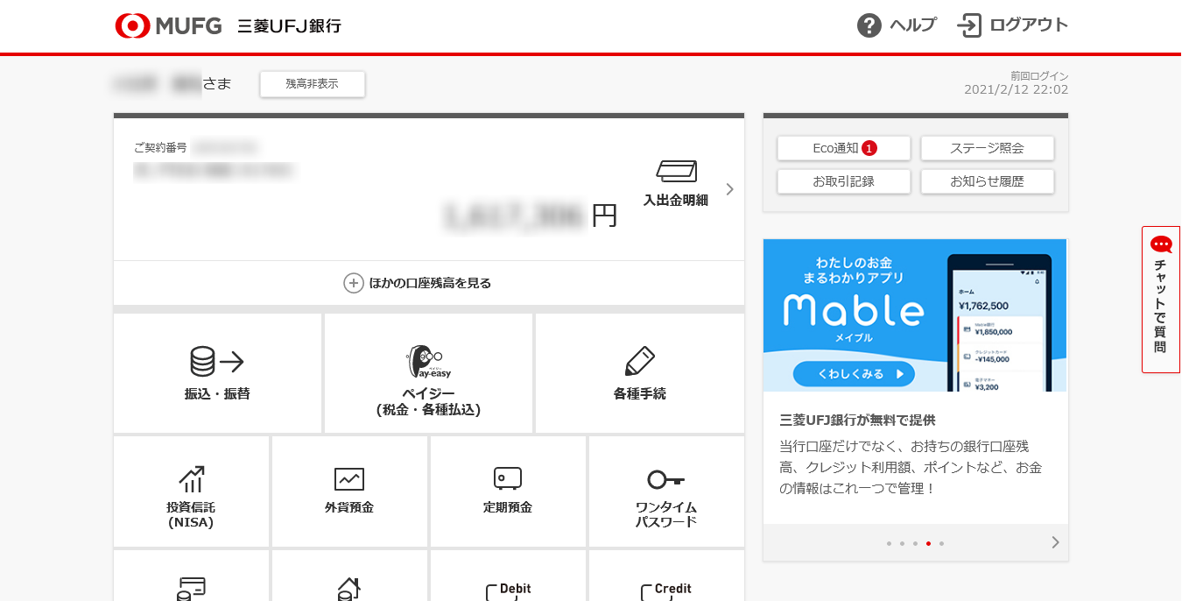The image size is (1196, 601).
Task: Toggle 残高非表示 to hide balance
Action: (313, 84)
